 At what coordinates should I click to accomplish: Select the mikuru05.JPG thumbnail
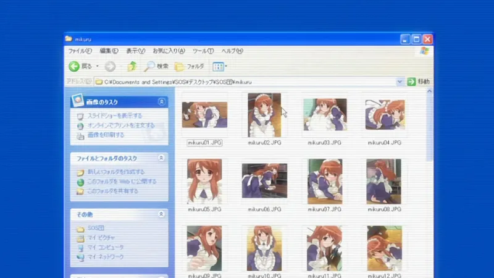(204, 181)
